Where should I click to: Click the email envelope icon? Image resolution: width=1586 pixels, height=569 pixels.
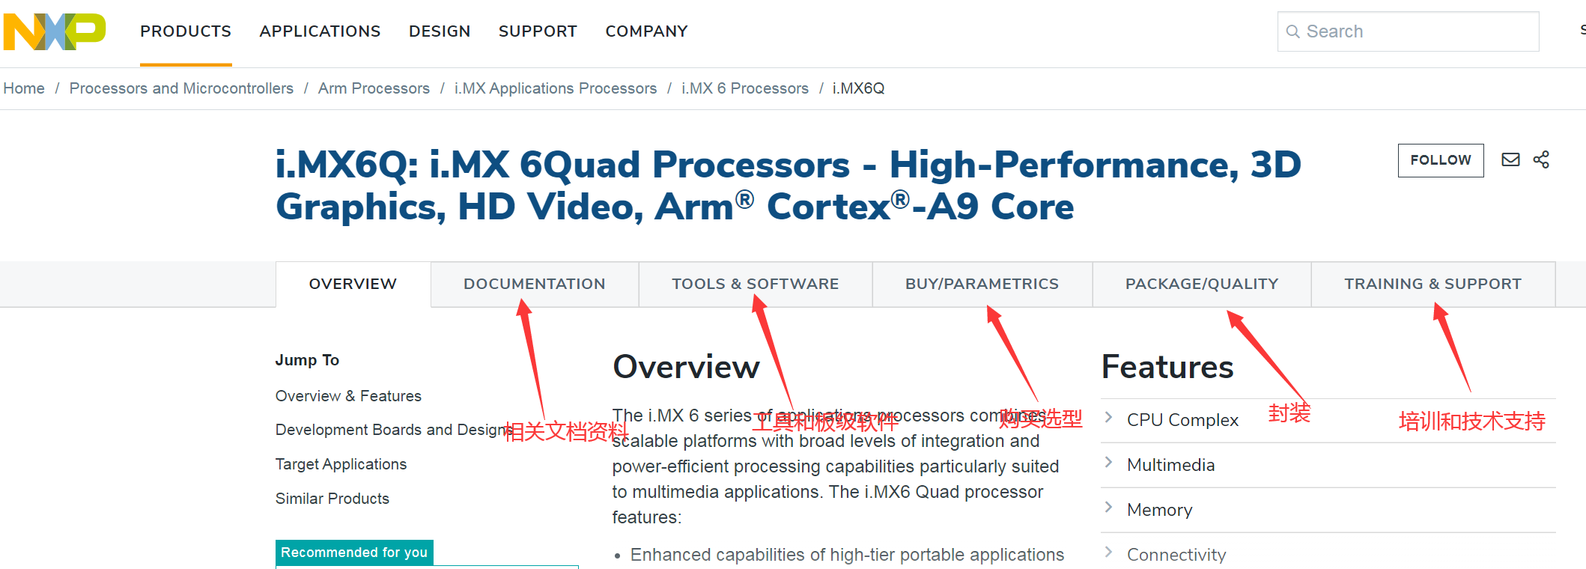(x=1510, y=159)
